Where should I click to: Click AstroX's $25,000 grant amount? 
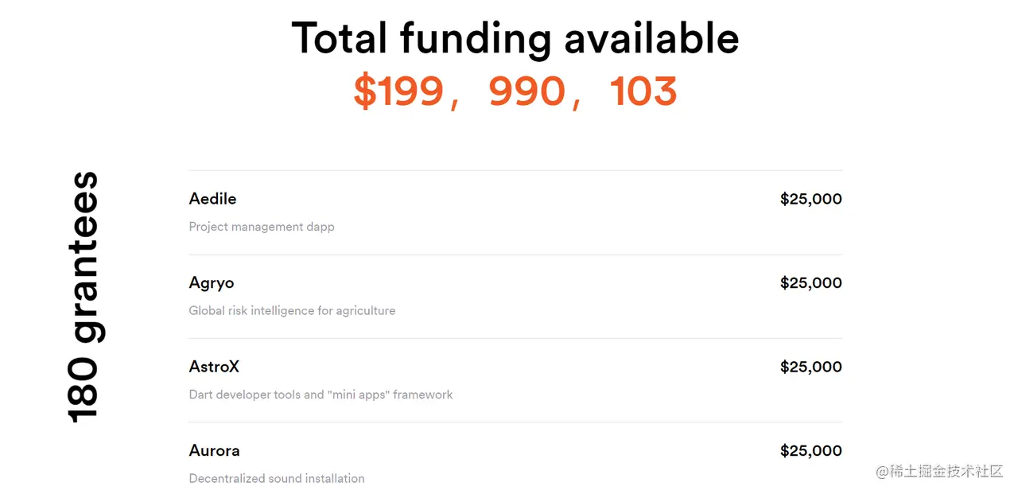pyautogui.click(x=810, y=367)
